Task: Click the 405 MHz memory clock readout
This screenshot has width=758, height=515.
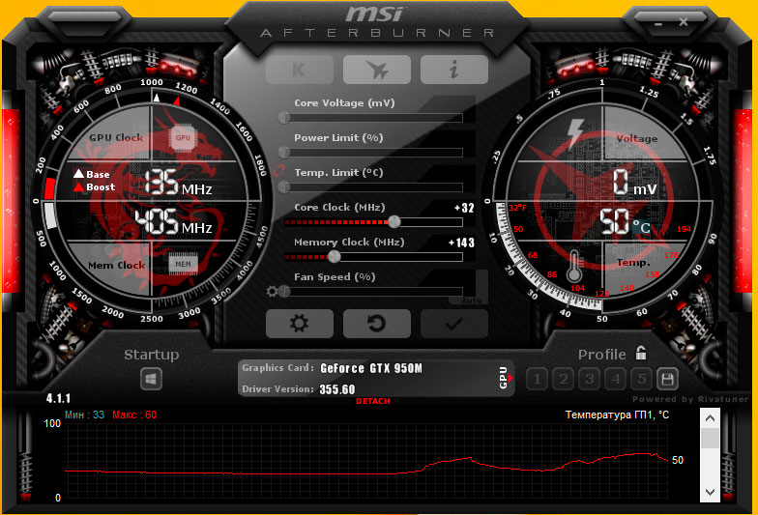Action: pyautogui.click(x=174, y=222)
